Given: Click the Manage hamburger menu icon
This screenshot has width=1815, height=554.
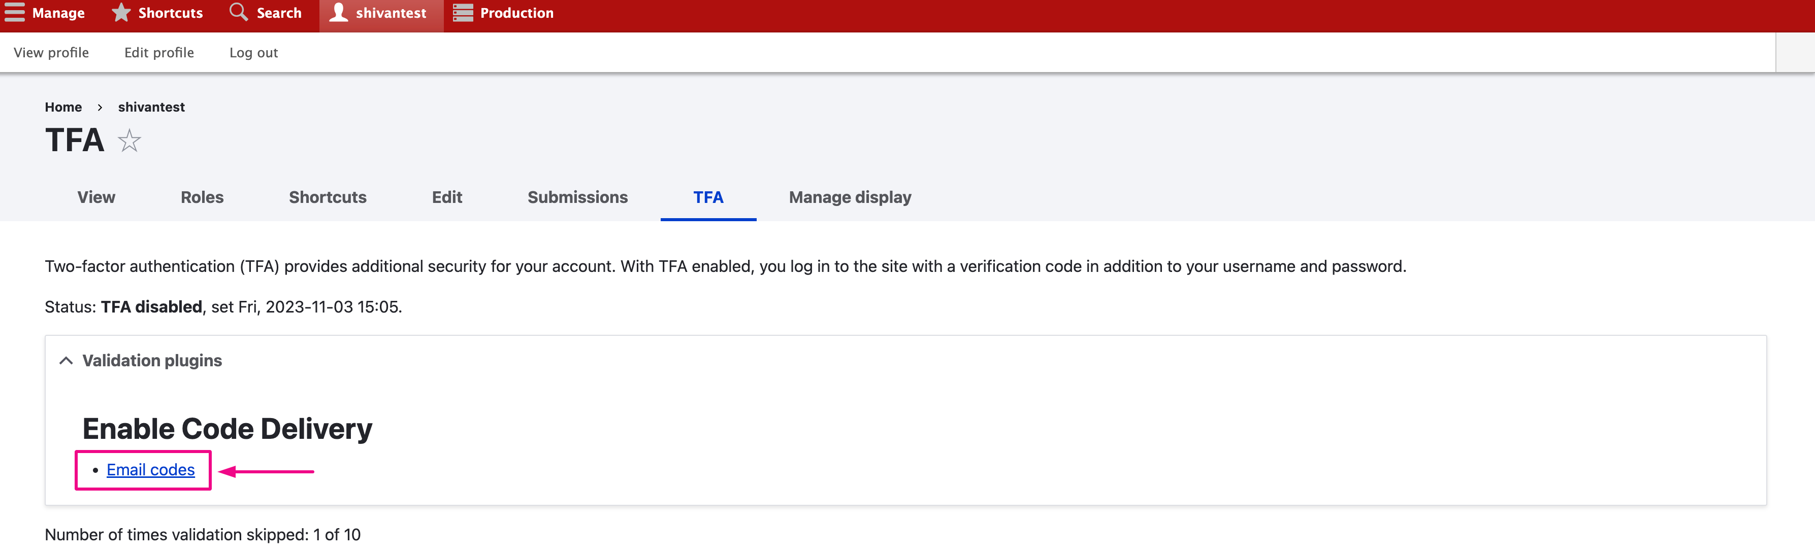Looking at the screenshot, I should (x=14, y=13).
